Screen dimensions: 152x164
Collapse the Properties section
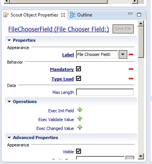pos(9,40)
